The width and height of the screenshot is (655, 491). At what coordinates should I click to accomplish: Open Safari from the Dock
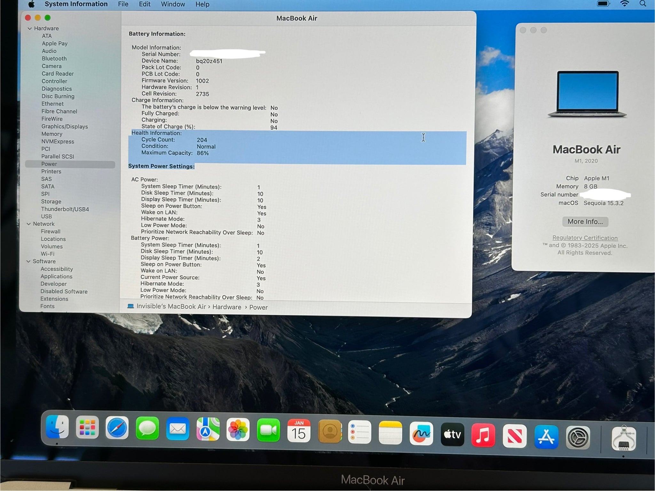point(117,428)
